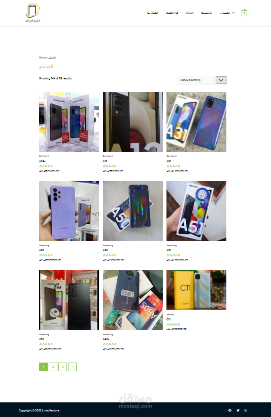Expand the Default sorting dropdown

tap(202, 80)
